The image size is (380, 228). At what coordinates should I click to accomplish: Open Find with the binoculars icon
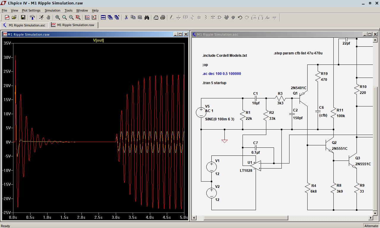147,18
